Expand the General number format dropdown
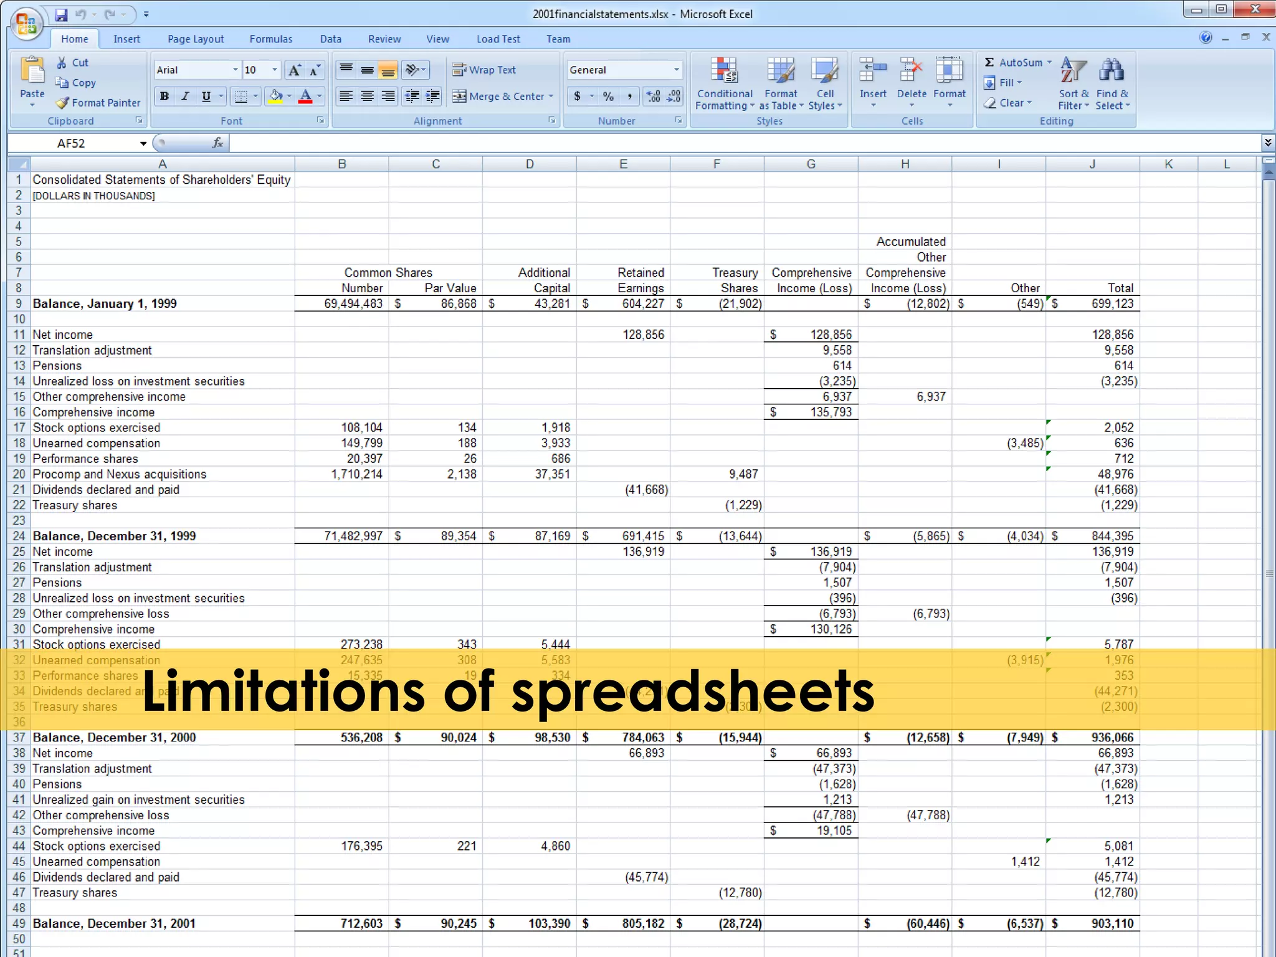This screenshot has height=957, width=1276. [x=676, y=70]
